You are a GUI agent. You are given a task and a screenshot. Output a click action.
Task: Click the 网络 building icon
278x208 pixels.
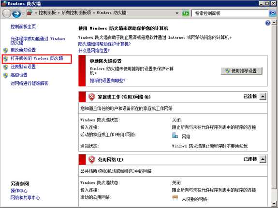(x=175, y=135)
